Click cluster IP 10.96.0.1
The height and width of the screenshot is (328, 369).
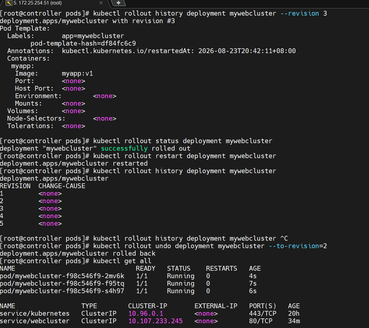point(146,314)
